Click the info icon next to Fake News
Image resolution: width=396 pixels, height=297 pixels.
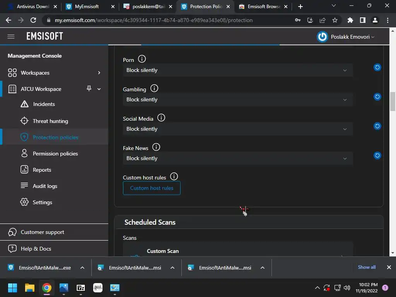pyautogui.click(x=156, y=147)
